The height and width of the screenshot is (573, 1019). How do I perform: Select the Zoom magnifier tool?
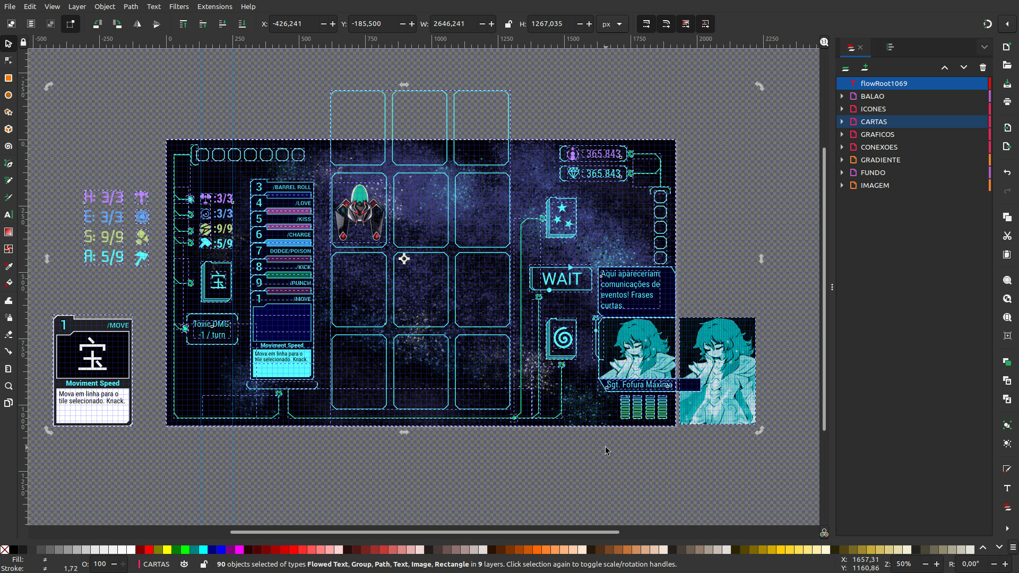(x=8, y=386)
